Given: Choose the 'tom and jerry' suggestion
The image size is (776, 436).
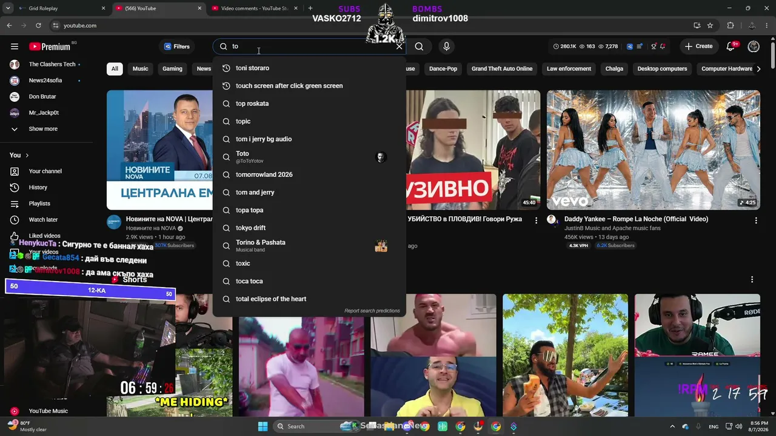Looking at the screenshot, I should point(309,193).
